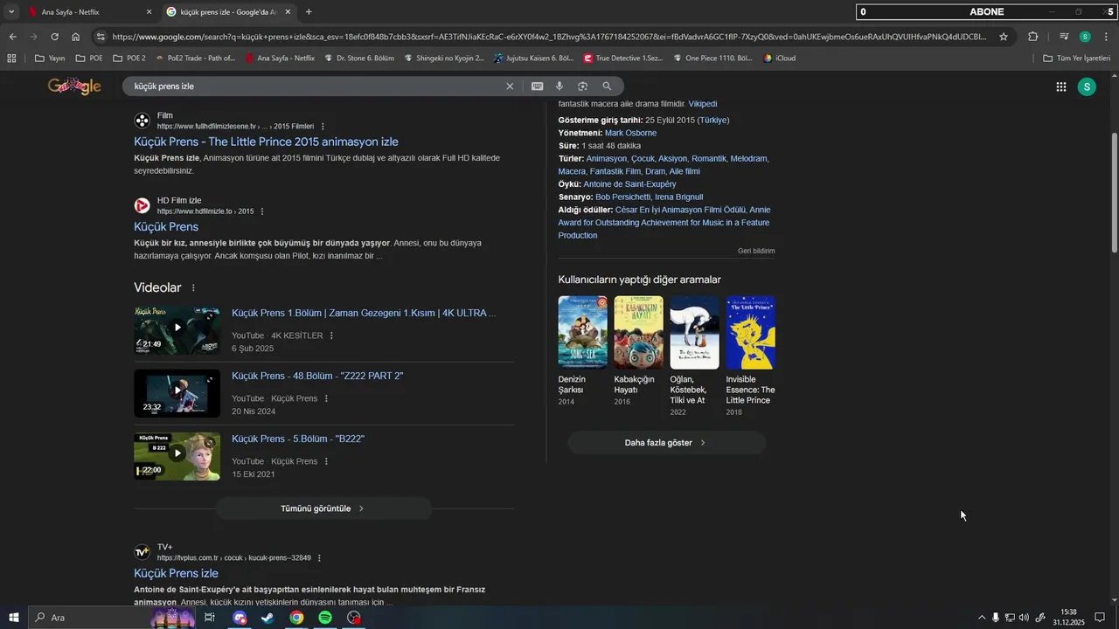Open the POE bookmark folder
The height and width of the screenshot is (629, 1119).
pyautogui.click(x=89, y=59)
